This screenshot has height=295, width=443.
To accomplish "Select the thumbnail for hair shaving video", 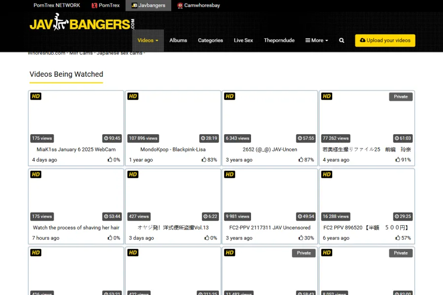I will [76, 194].
